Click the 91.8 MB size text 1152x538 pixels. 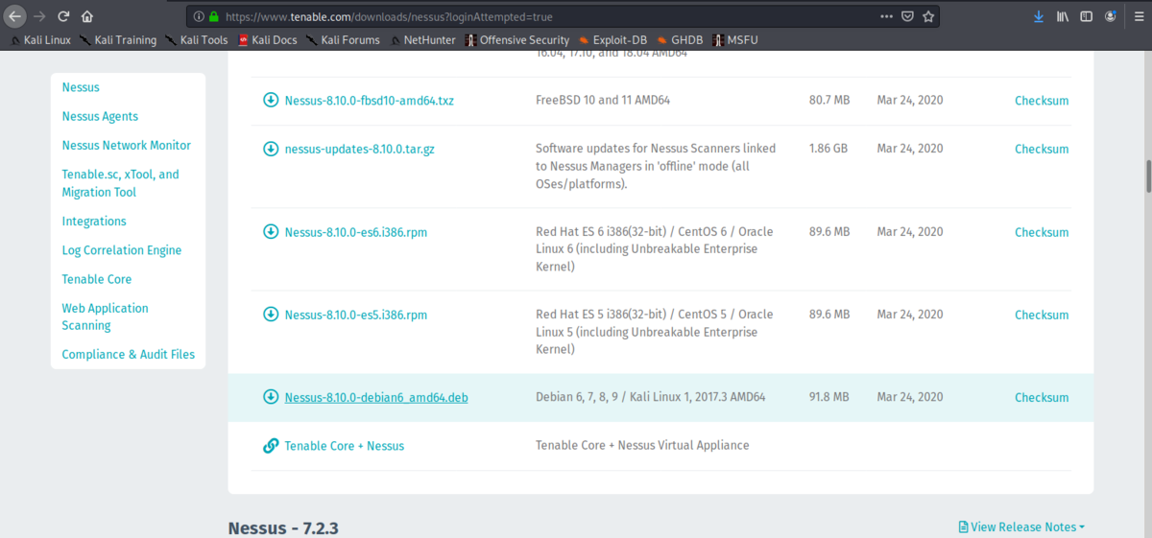(x=829, y=397)
